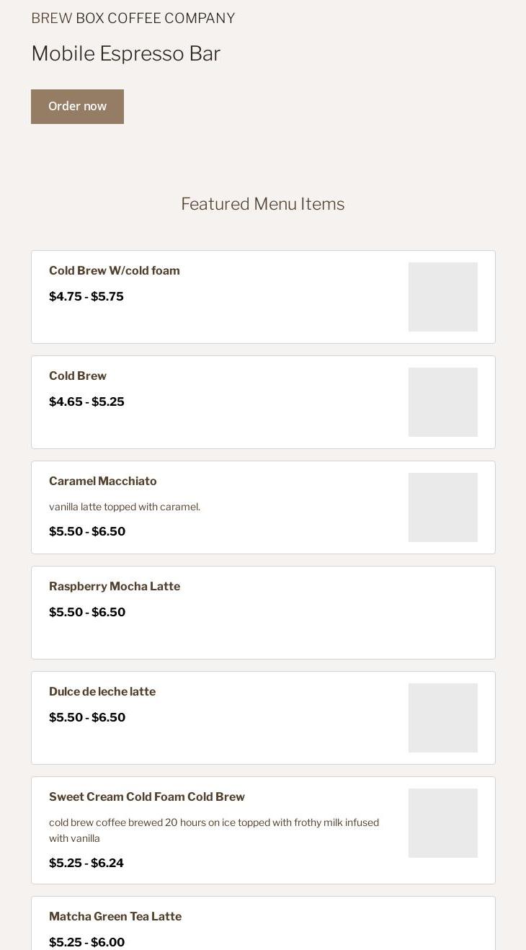Open the $4.65 - $5.25 item's thumbnail

[442, 402]
